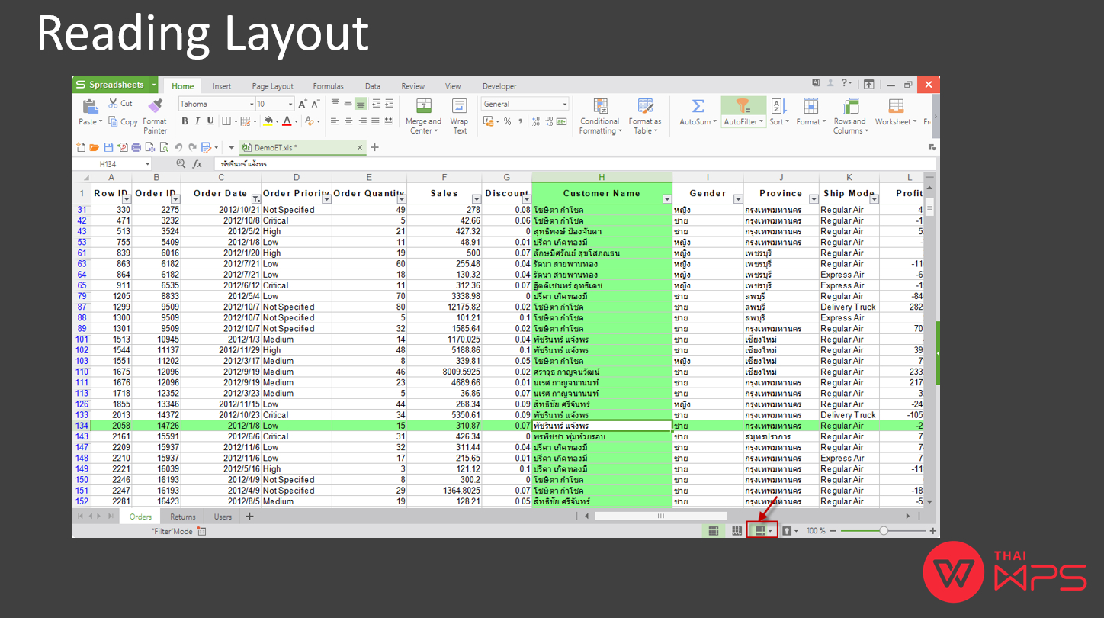This screenshot has width=1104, height=618.
Task: Click the save diskette icon
Action: point(108,147)
